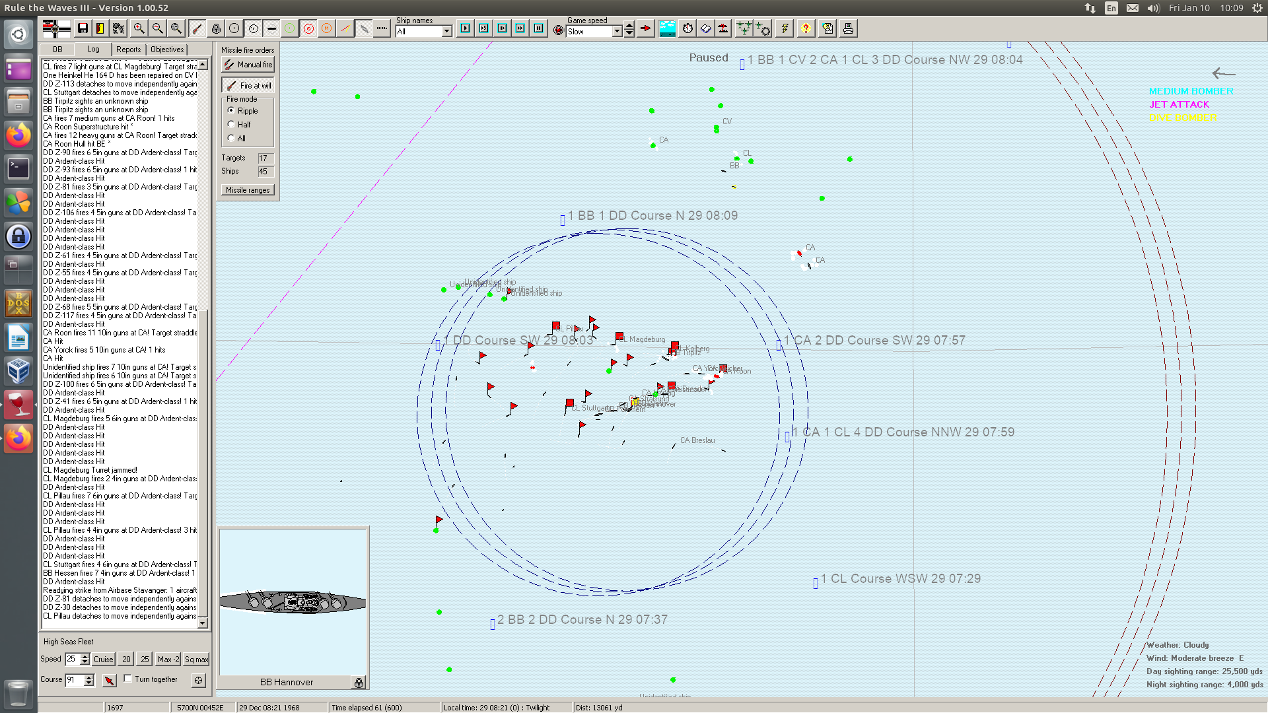This screenshot has height=713, width=1268.
Task: Click the ship lock icon beside BB Hannover
Action: pos(359,683)
